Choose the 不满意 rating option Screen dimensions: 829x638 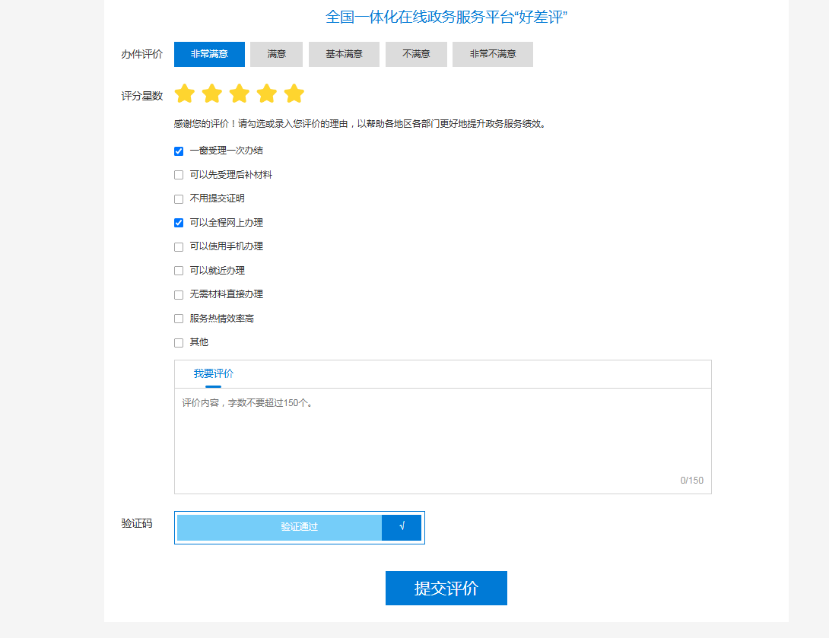coord(416,54)
